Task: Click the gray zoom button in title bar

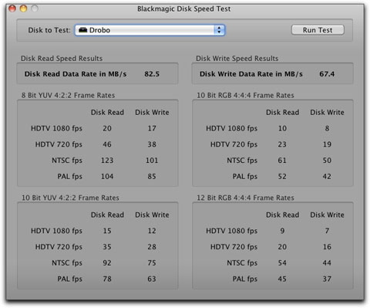Action: point(35,8)
